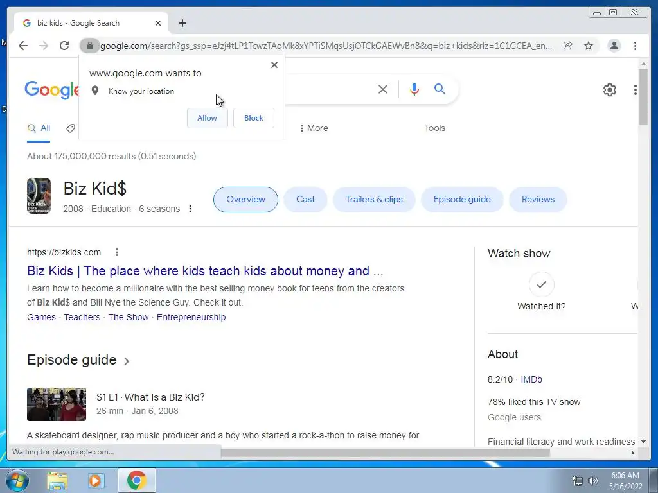Select the S1 E1 What Is a Biz Kid? title
The width and height of the screenshot is (658, 493).
pos(150,397)
